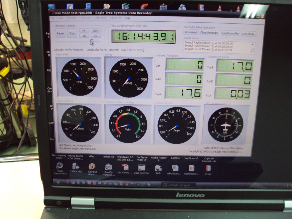Open Internet Explorer from quick launch

(144, 184)
